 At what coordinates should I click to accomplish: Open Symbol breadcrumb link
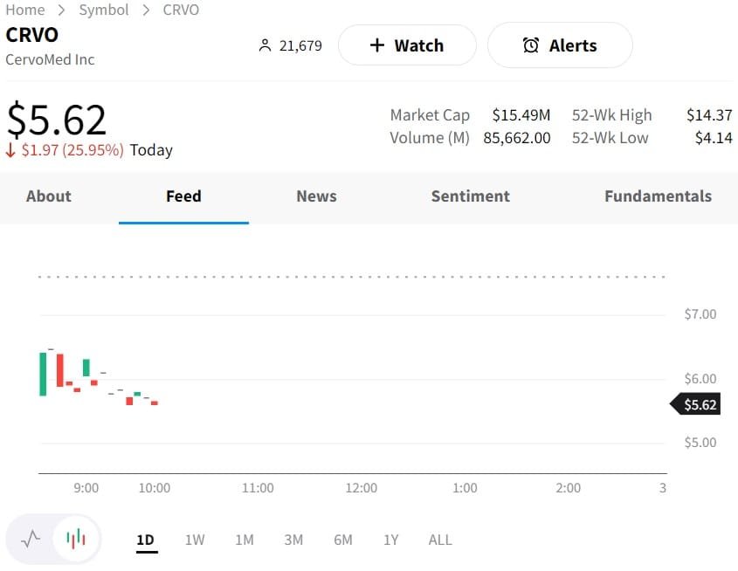(103, 10)
